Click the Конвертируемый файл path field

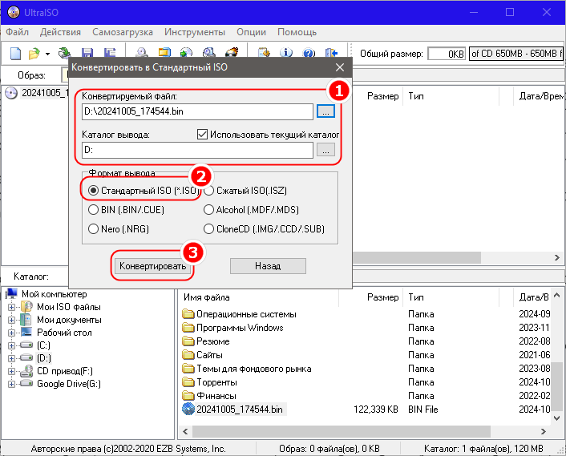197,111
